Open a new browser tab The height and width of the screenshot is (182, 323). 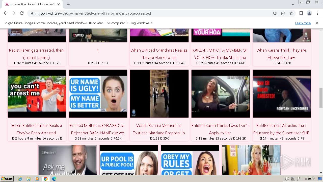[68, 4]
